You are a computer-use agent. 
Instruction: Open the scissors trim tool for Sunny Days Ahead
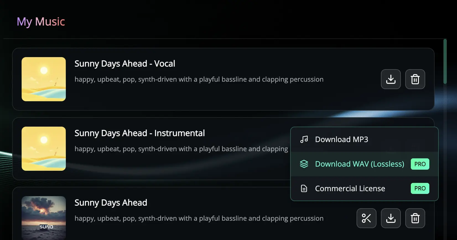pos(366,218)
